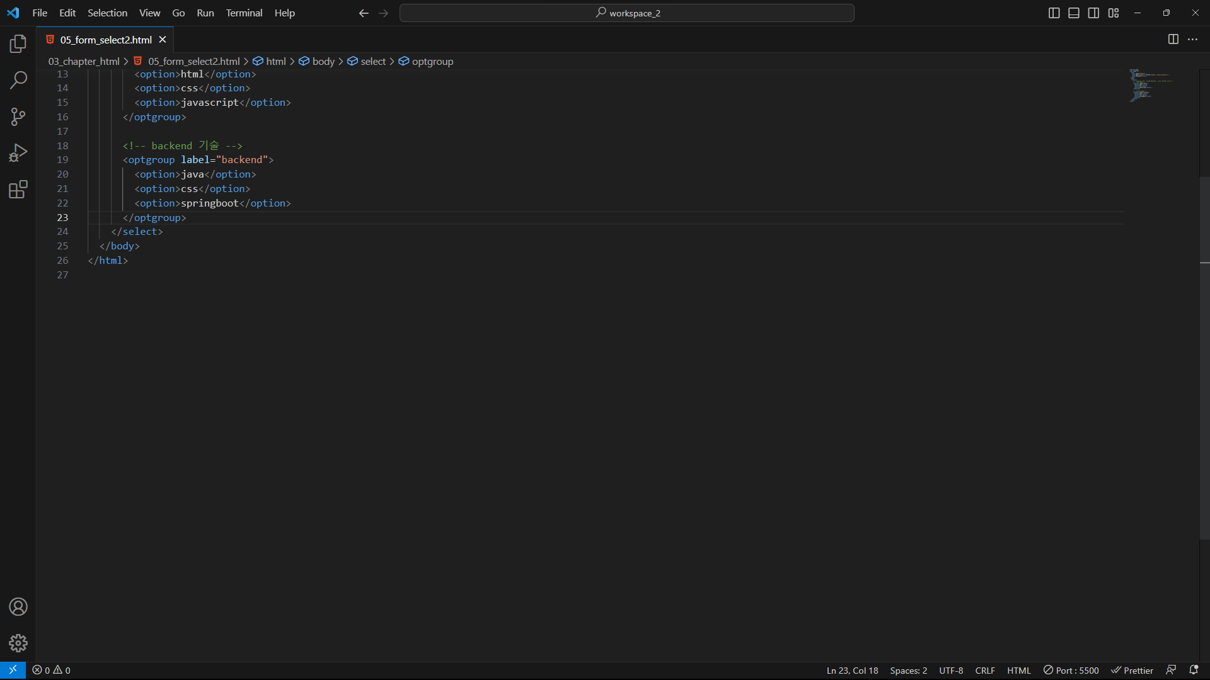Viewport: 1210px width, 680px height.
Task: Expand the optgroup breadcrumb item
Action: pyautogui.click(x=432, y=61)
